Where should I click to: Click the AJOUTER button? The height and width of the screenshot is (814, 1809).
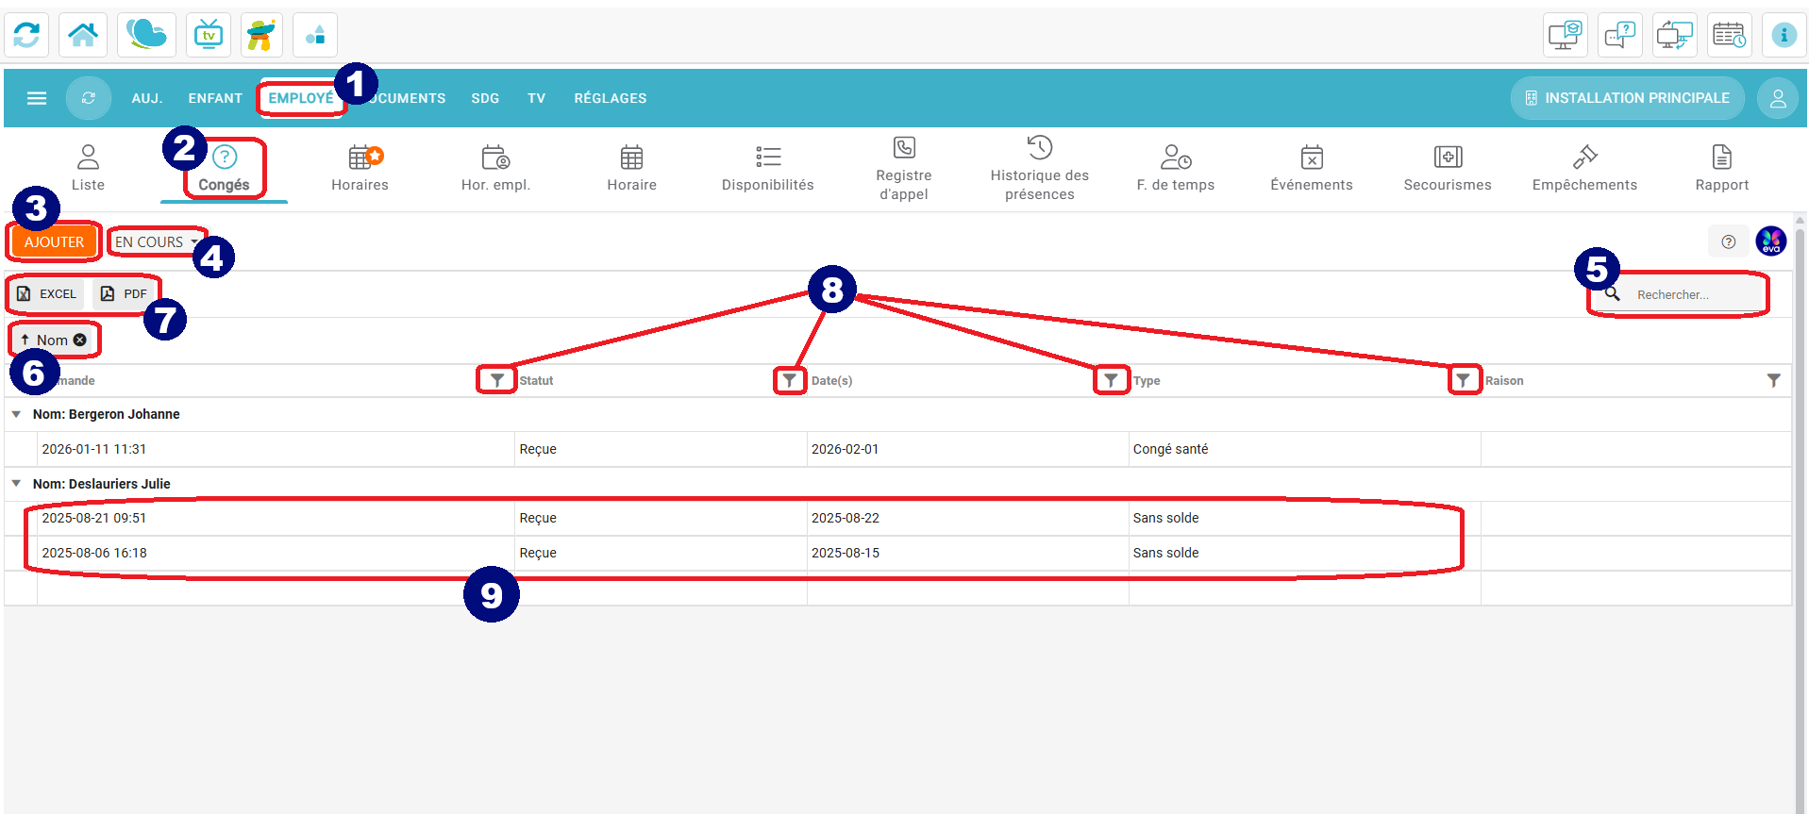(x=55, y=242)
